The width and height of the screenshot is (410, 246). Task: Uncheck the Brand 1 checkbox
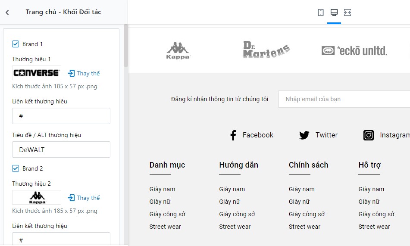[x=16, y=44]
